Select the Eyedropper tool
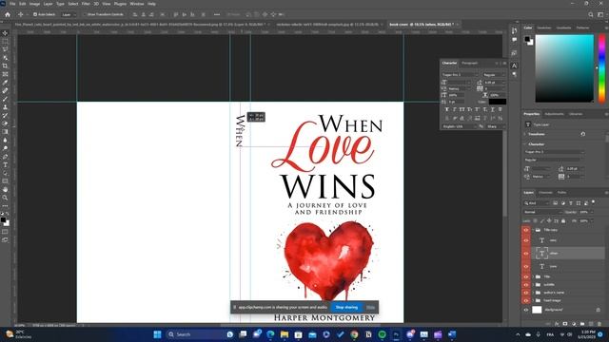This screenshot has width=609, height=342. [5, 83]
